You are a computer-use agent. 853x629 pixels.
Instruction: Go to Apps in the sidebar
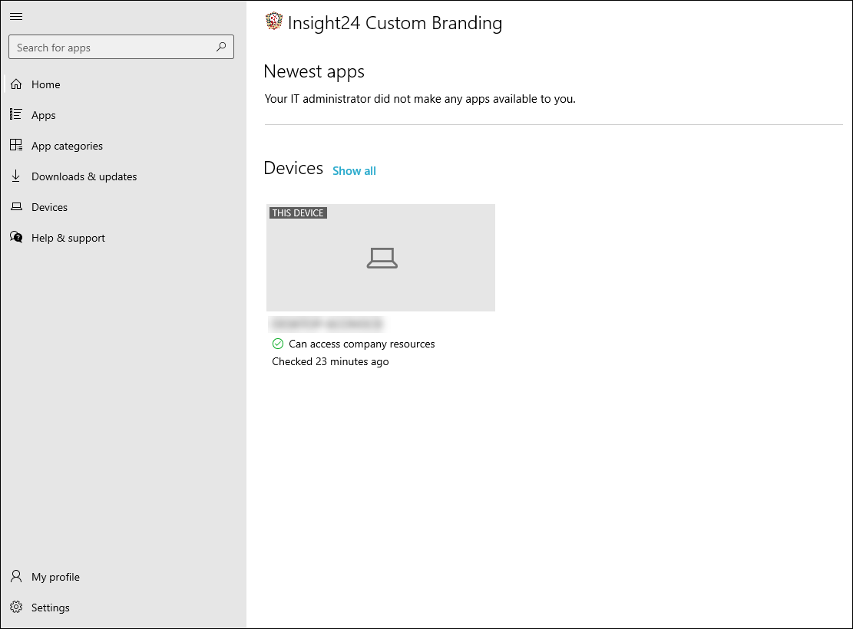pos(44,115)
